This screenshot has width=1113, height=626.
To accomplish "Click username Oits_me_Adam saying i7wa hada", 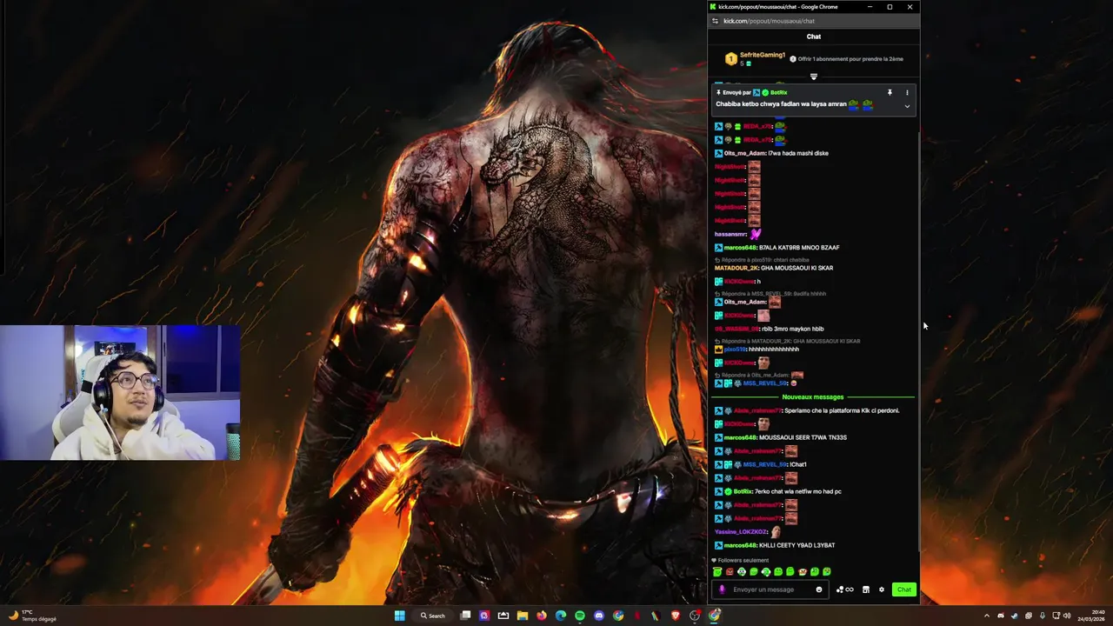I will tap(745, 153).
